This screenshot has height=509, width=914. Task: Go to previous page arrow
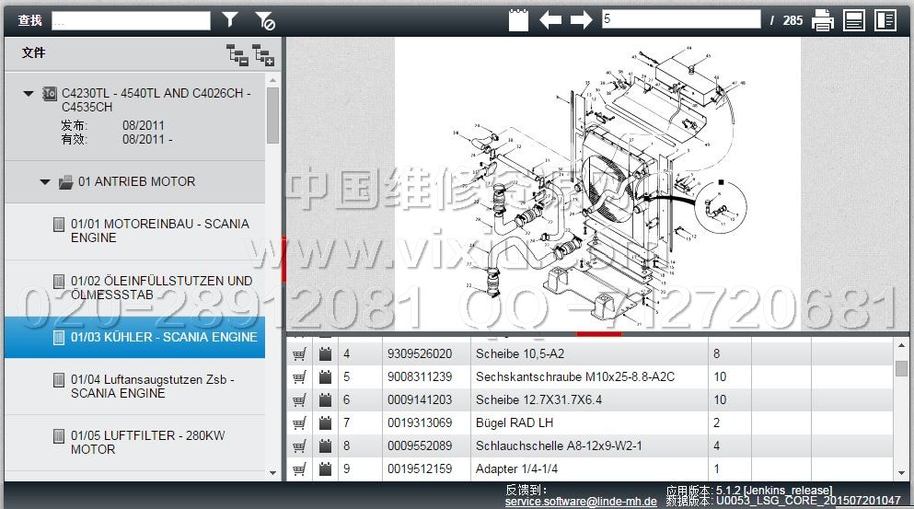[550, 19]
